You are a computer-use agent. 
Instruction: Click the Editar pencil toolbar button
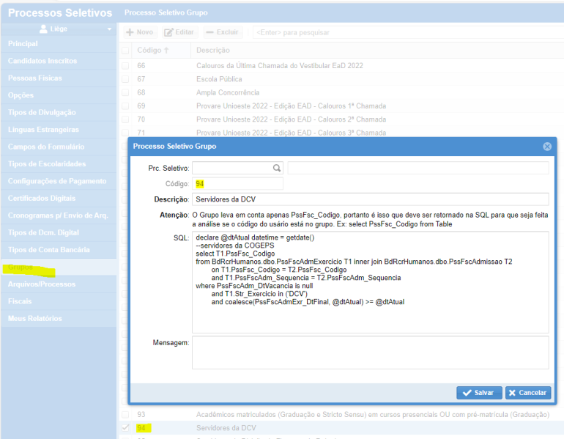coord(179,32)
